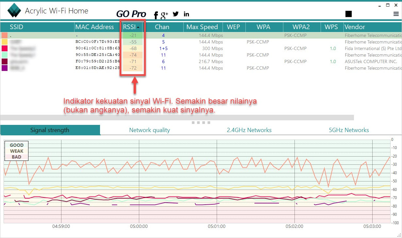This screenshot has height=238, width=402.
Task: Click the mint color swatch of RSSI -74 row
Action: (x=5, y=55)
